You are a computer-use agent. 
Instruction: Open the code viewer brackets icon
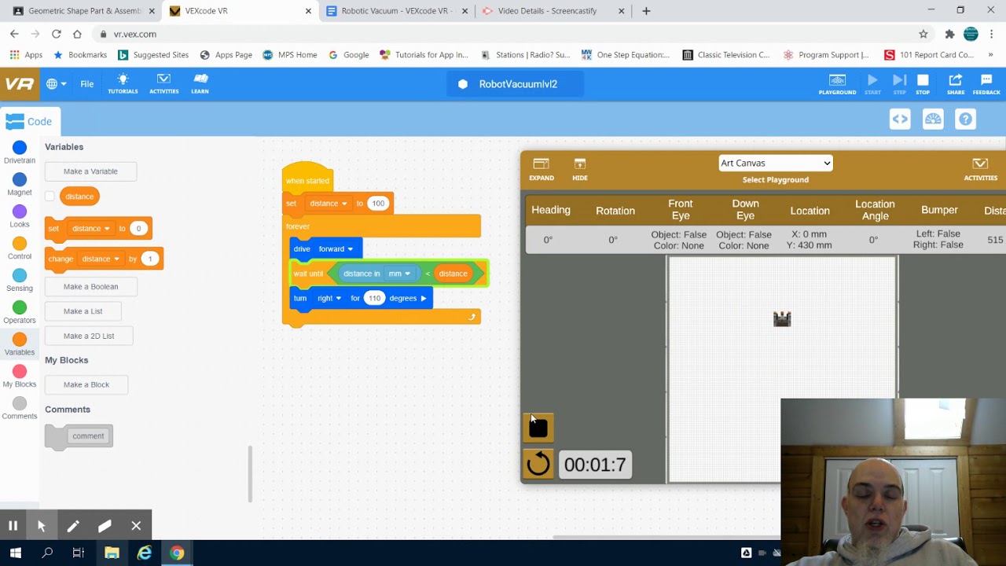[900, 119]
